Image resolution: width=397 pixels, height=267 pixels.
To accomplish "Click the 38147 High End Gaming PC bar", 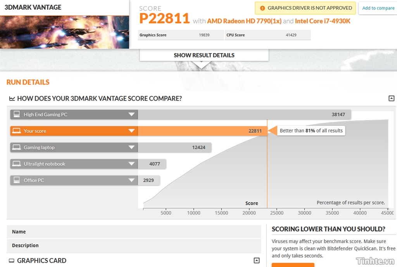I will [244, 114].
